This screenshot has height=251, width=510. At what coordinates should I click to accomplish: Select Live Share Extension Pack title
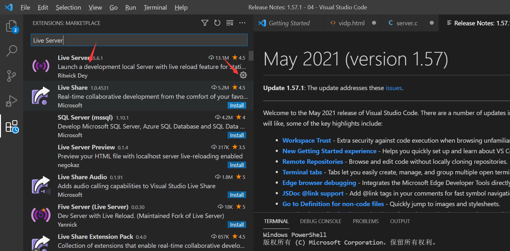pos(95,237)
